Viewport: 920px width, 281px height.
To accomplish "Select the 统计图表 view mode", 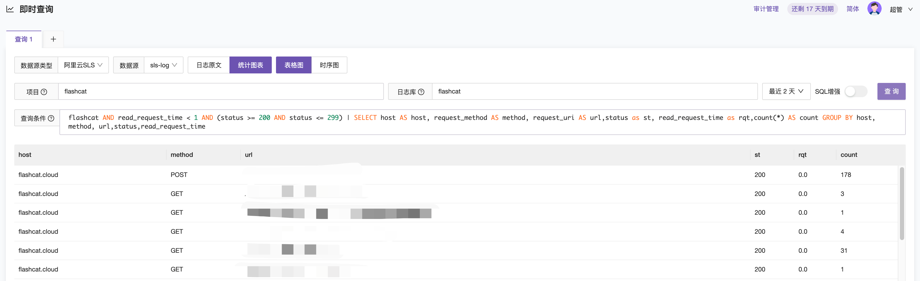I will tap(250, 65).
